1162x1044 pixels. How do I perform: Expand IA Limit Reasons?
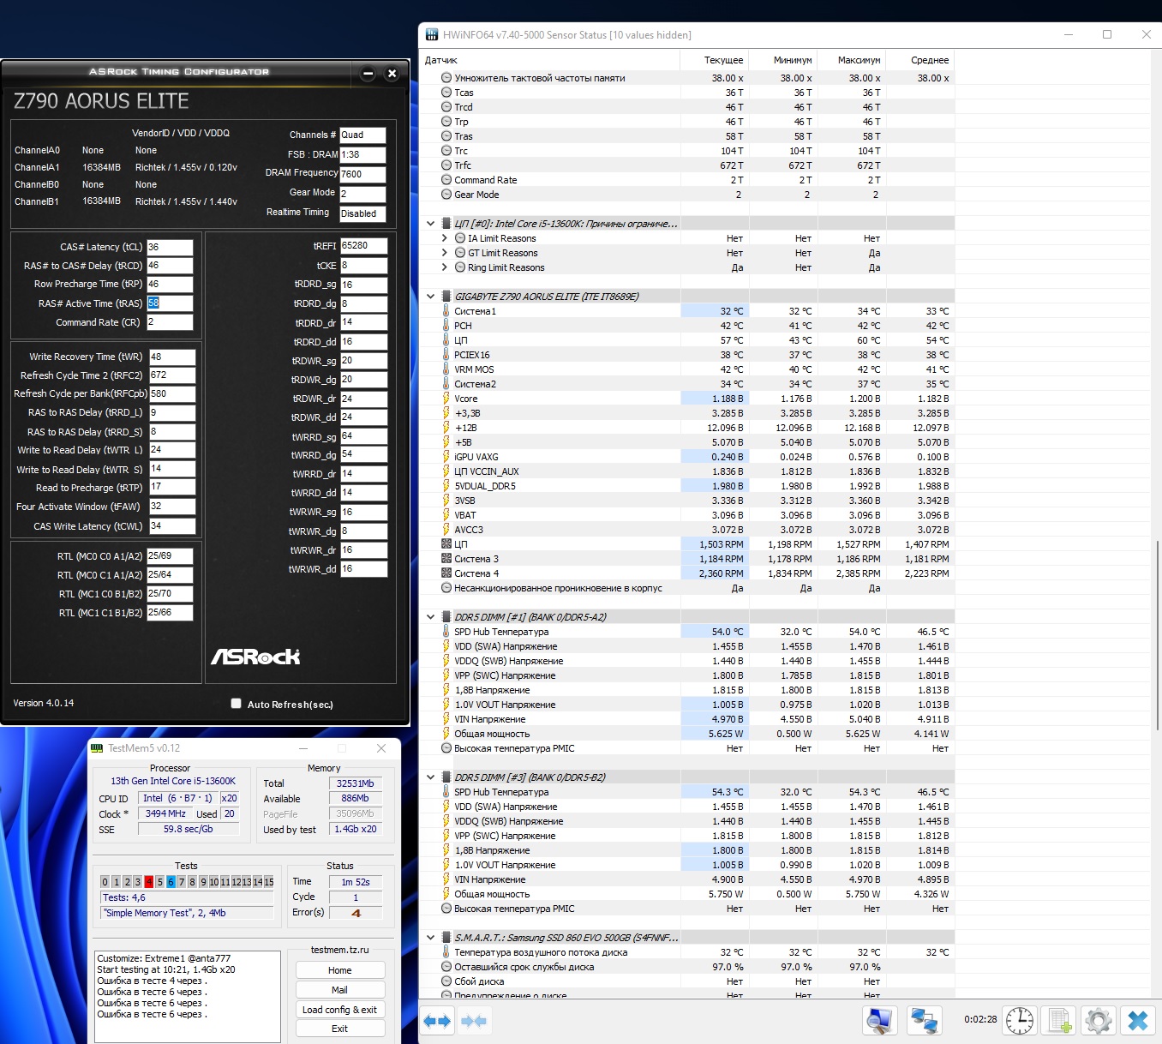pyautogui.click(x=444, y=238)
